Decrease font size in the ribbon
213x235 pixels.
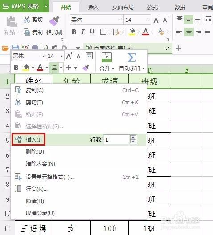[x=166, y=20]
